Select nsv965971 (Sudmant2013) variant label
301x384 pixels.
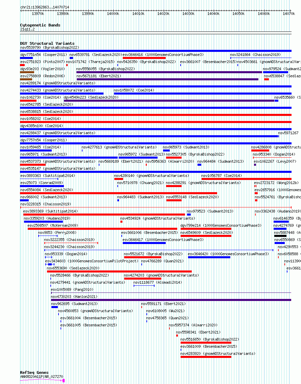tap(44, 154)
